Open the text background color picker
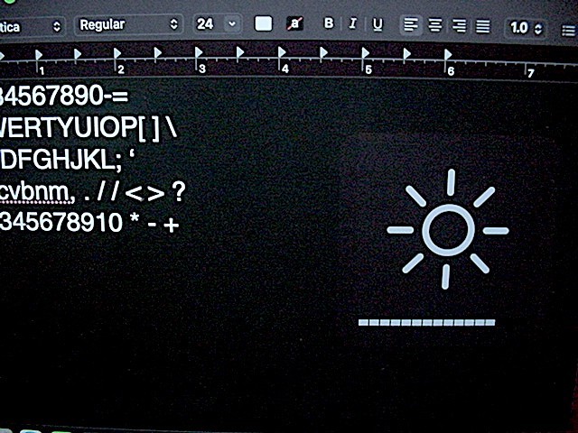Screen dimensions: 578x433 pyautogui.click(x=294, y=24)
